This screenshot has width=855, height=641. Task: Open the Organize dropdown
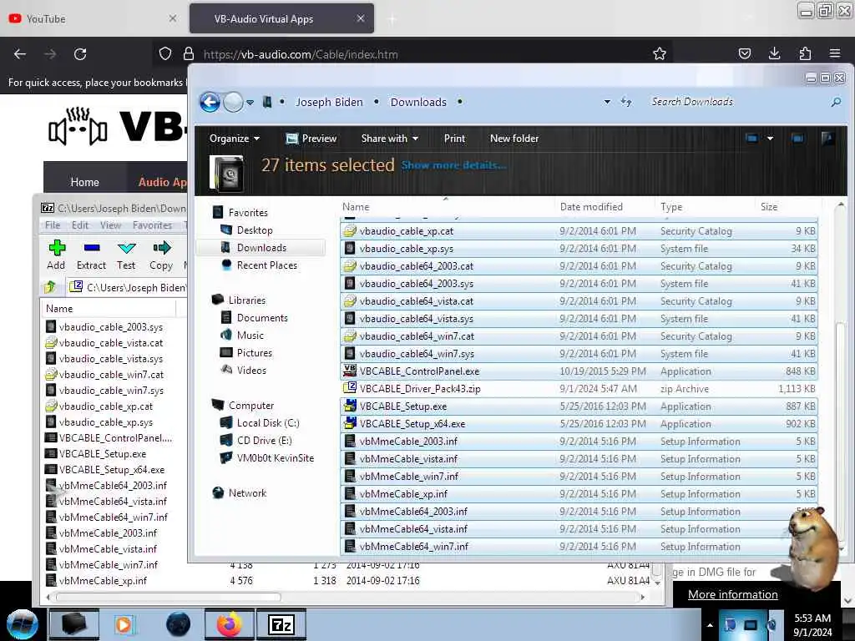235,139
